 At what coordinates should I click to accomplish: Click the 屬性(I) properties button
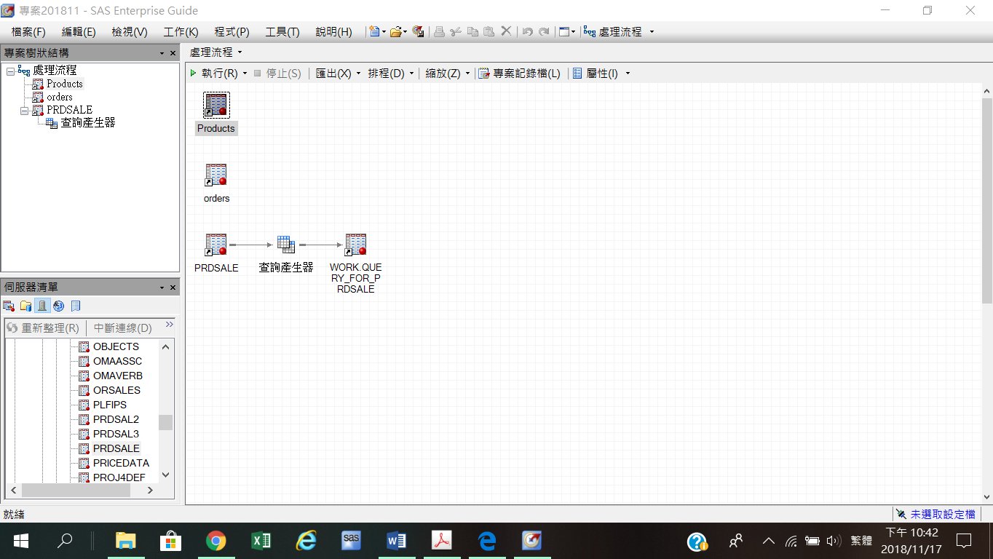coord(596,73)
